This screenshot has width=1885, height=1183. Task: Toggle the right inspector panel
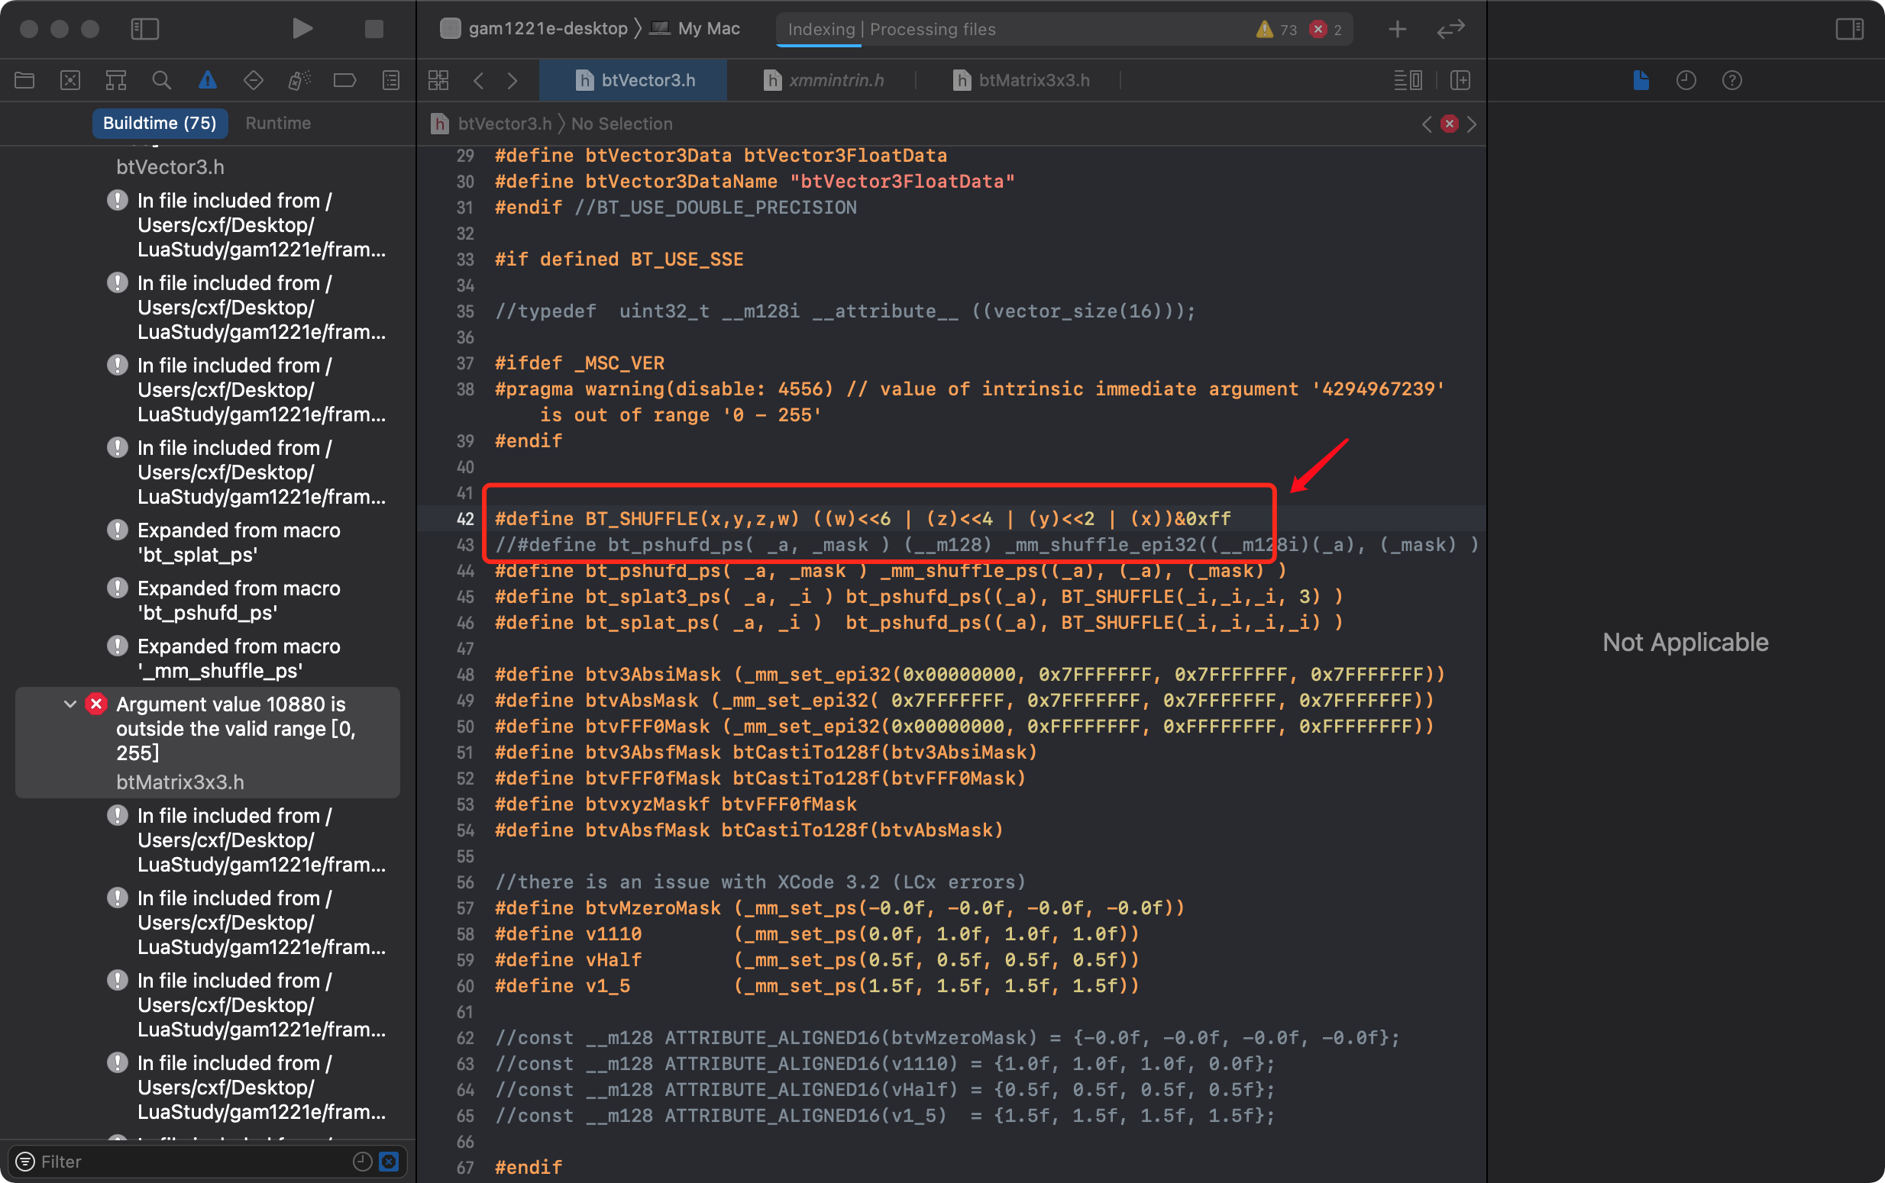1849,29
